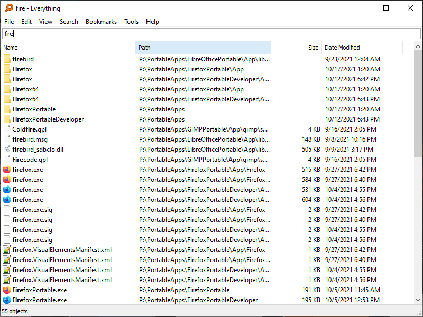Open the Tools menu

(x=131, y=22)
